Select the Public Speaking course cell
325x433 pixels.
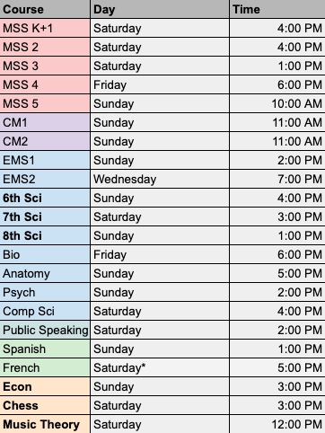coord(45,330)
